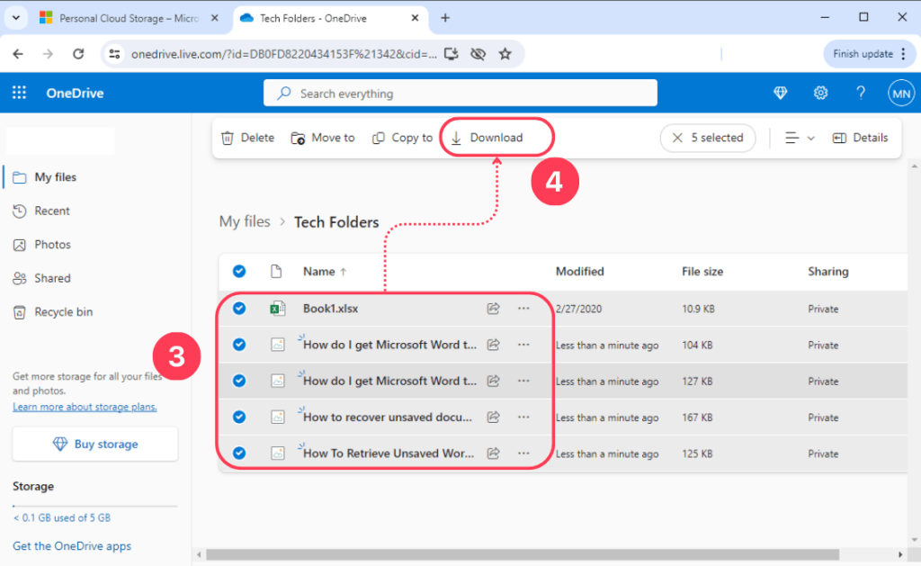The height and width of the screenshot is (566, 921).
Task: Click the select-all checkbox in the column header
Action: click(x=238, y=271)
